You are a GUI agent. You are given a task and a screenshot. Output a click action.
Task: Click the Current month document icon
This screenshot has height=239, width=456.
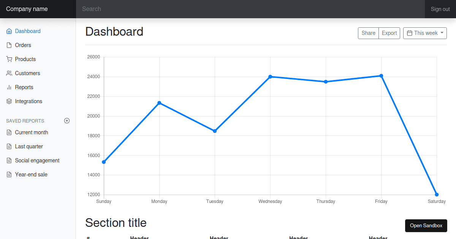[x=9, y=133]
